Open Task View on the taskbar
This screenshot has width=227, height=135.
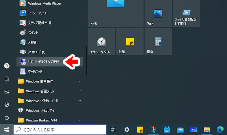click(113, 130)
